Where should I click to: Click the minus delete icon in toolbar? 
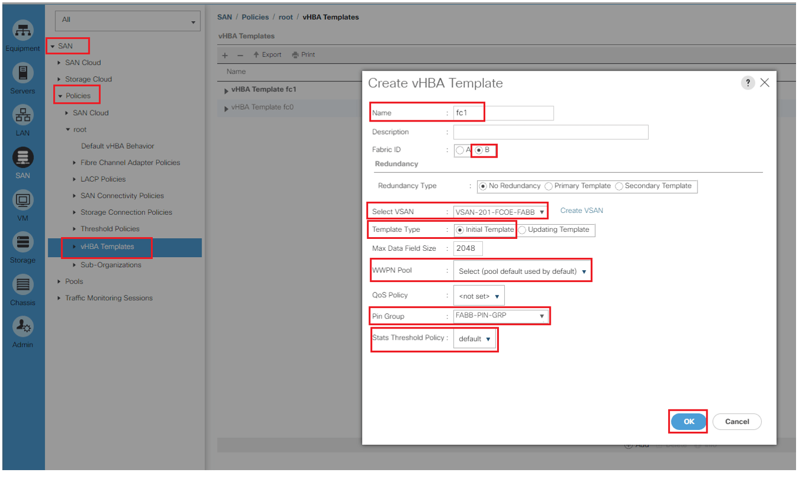[x=240, y=55]
